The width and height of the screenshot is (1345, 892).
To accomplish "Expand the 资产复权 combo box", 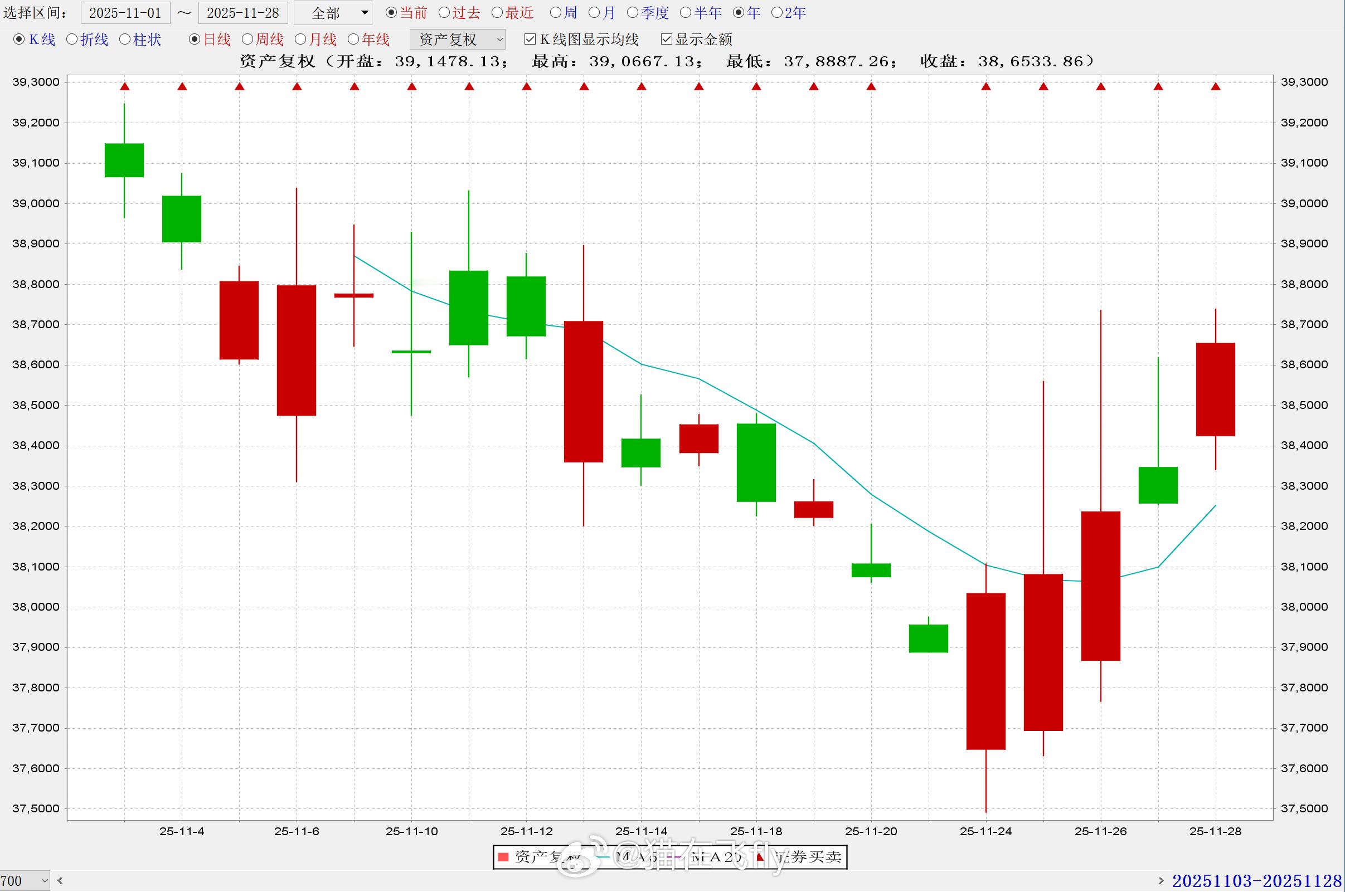I will [458, 39].
